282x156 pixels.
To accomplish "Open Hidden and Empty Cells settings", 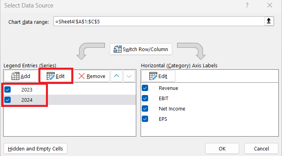I will [x=35, y=148].
